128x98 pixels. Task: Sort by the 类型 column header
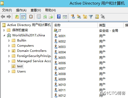111,25
